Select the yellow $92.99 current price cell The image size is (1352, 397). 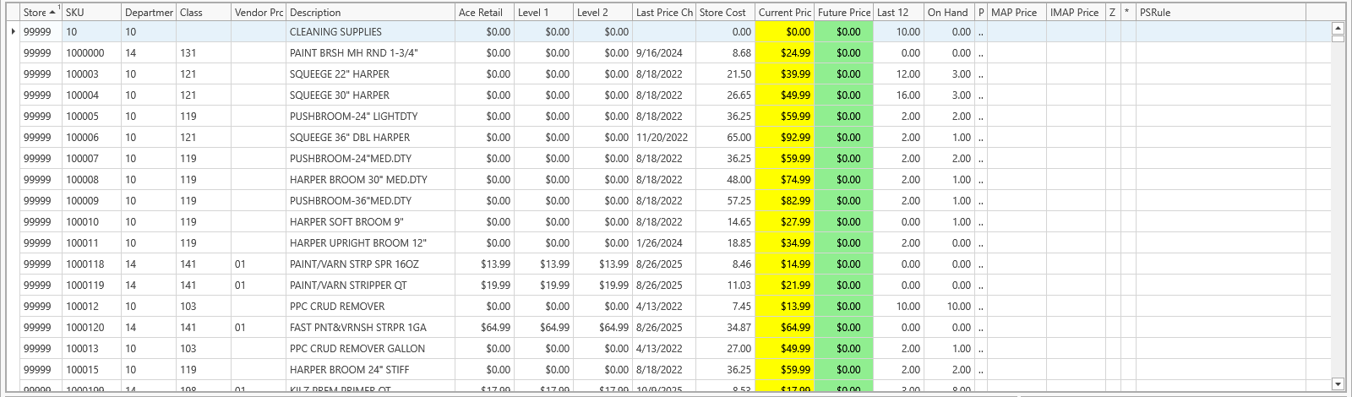784,138
